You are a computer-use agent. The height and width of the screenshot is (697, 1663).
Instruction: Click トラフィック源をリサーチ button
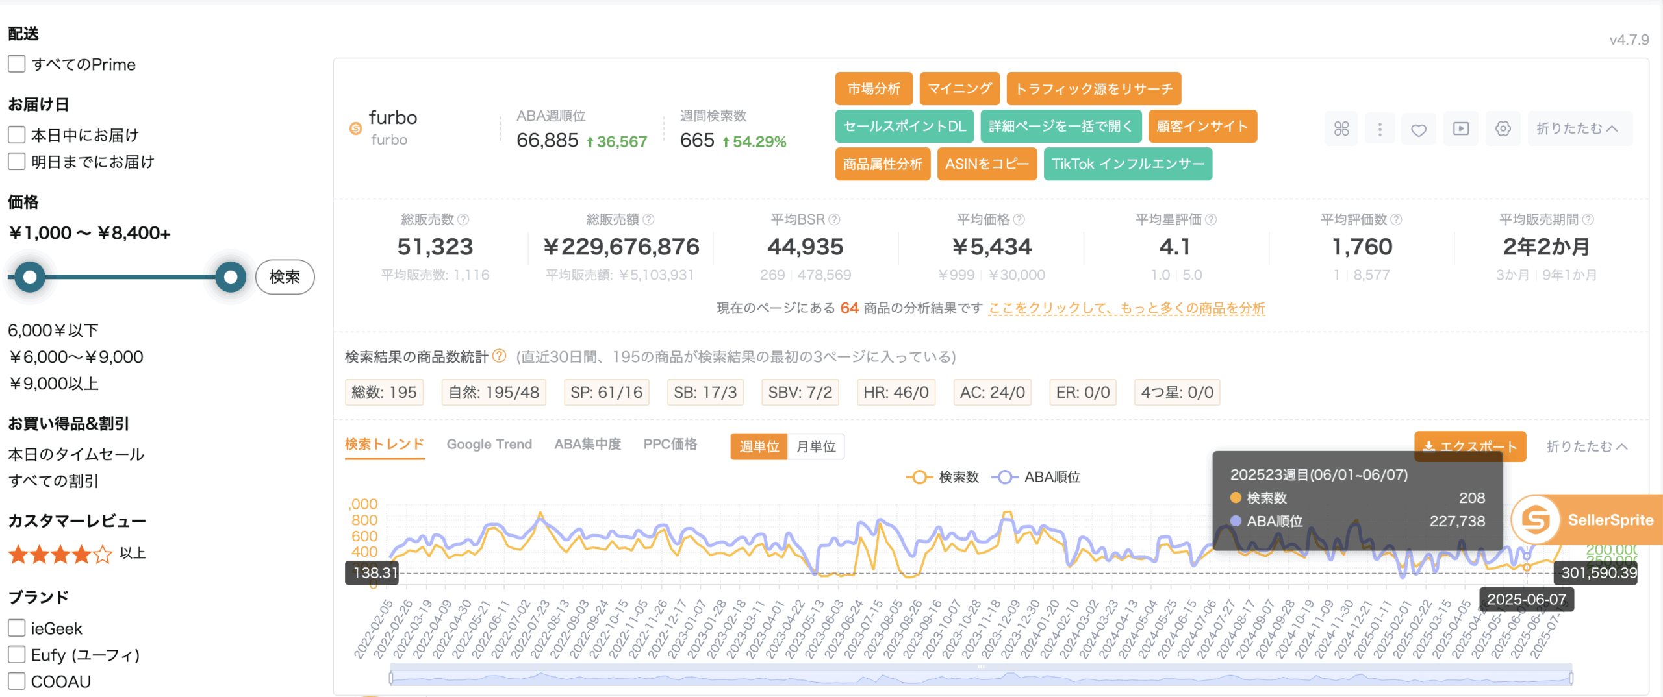point(1094,88)
